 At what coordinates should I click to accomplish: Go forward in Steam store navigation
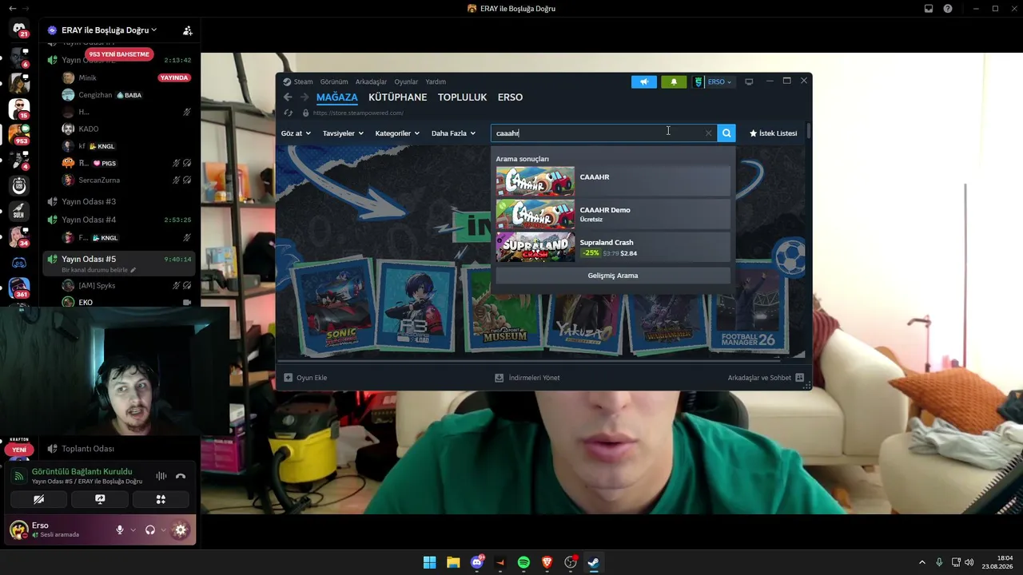304,97
